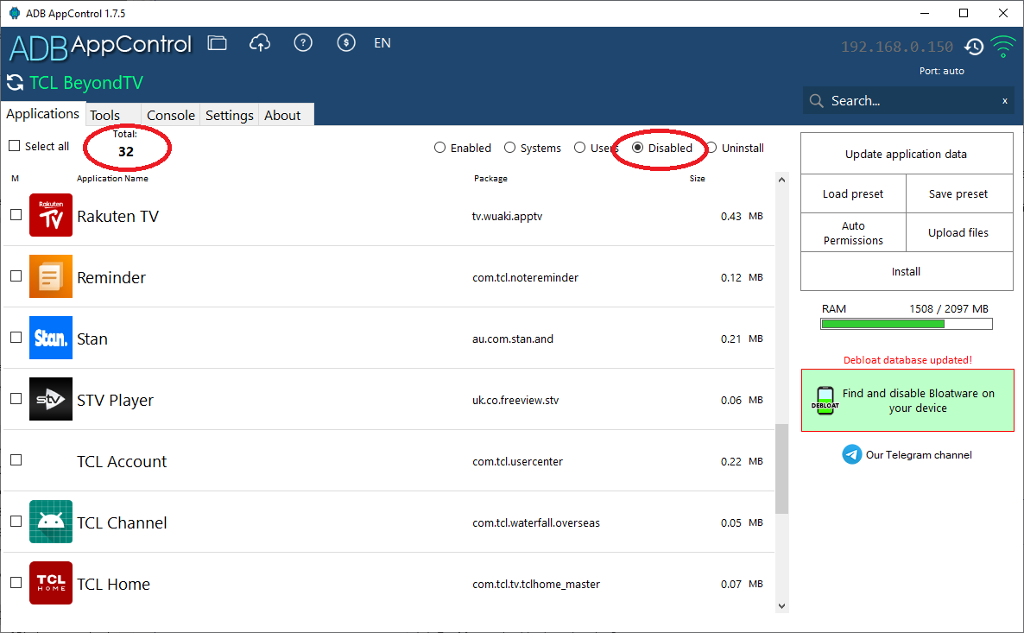Open the Settings tab
This screenshot has height=633, width=1024.
pos(229,115)
